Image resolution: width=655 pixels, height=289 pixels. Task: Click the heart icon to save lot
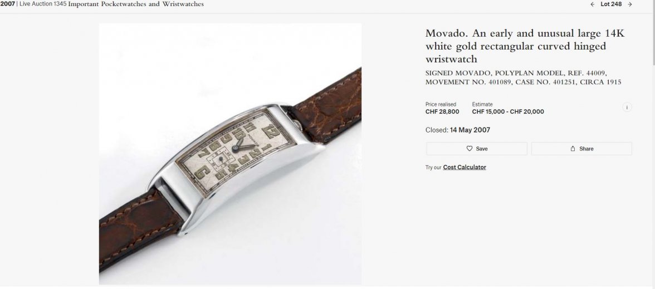pos(470,149)
